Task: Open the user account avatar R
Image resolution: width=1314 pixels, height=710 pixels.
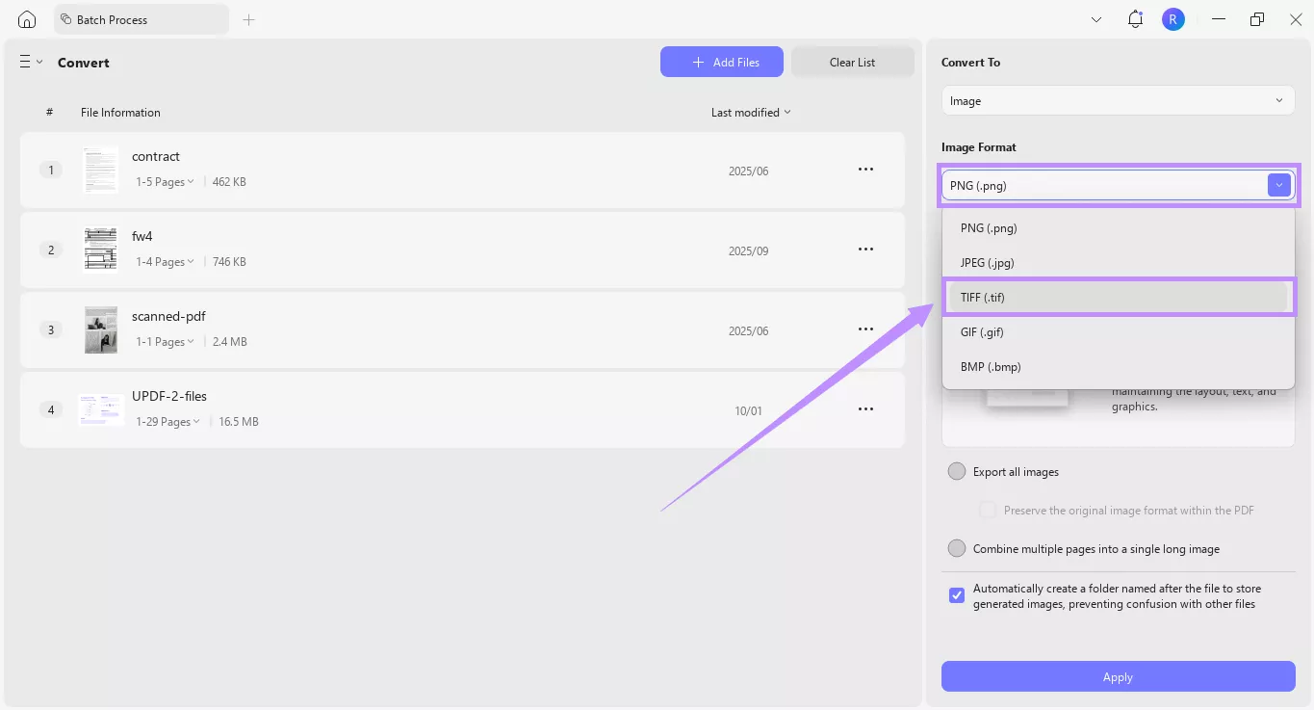Action: (1172, 19)
